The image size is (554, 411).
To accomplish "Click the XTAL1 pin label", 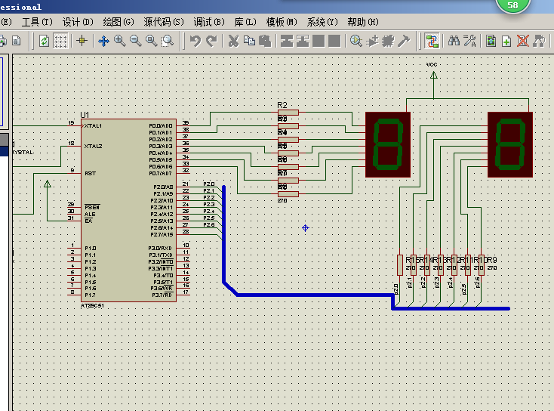I will pos(93,125).
